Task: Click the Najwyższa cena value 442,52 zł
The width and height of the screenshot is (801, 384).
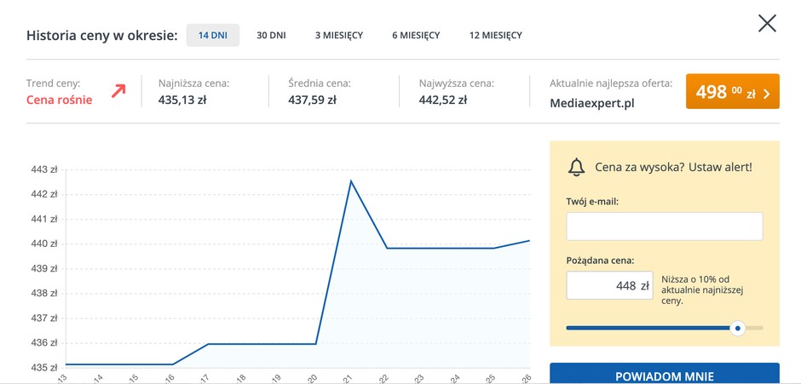Action: [442, 100]
